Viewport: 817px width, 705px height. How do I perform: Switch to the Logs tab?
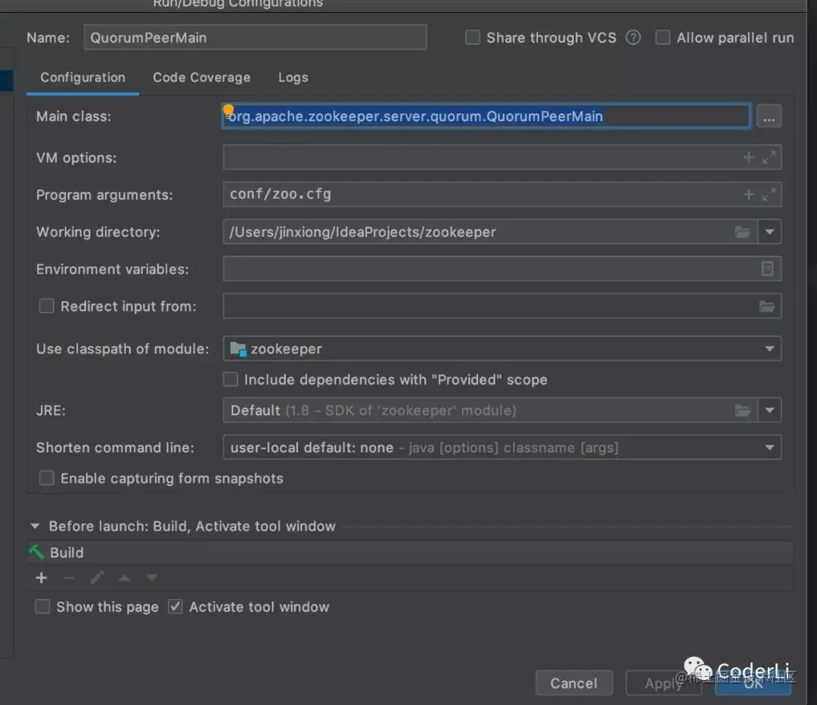(x=294, y=78)
